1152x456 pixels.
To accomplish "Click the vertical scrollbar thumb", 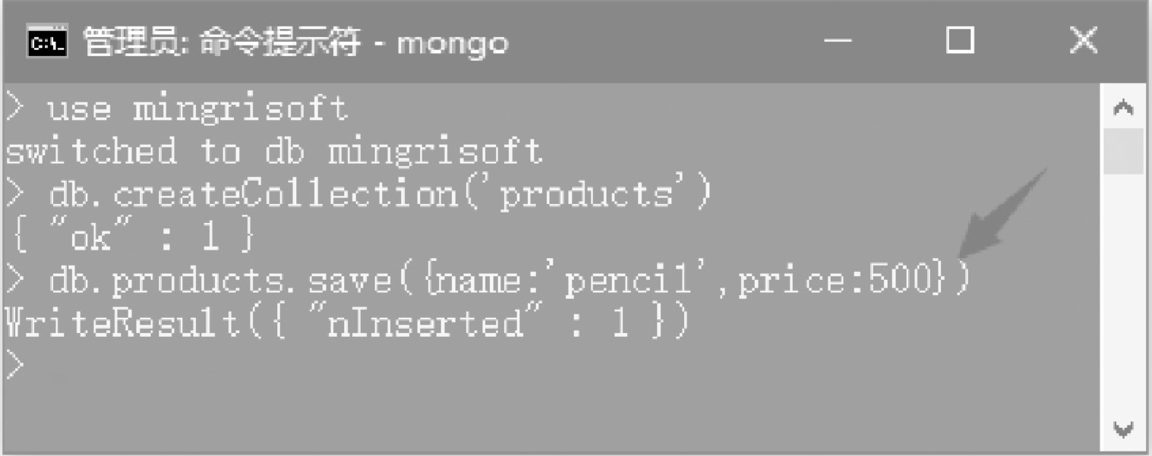I will pyautogui.click(x=1124, y=151).
